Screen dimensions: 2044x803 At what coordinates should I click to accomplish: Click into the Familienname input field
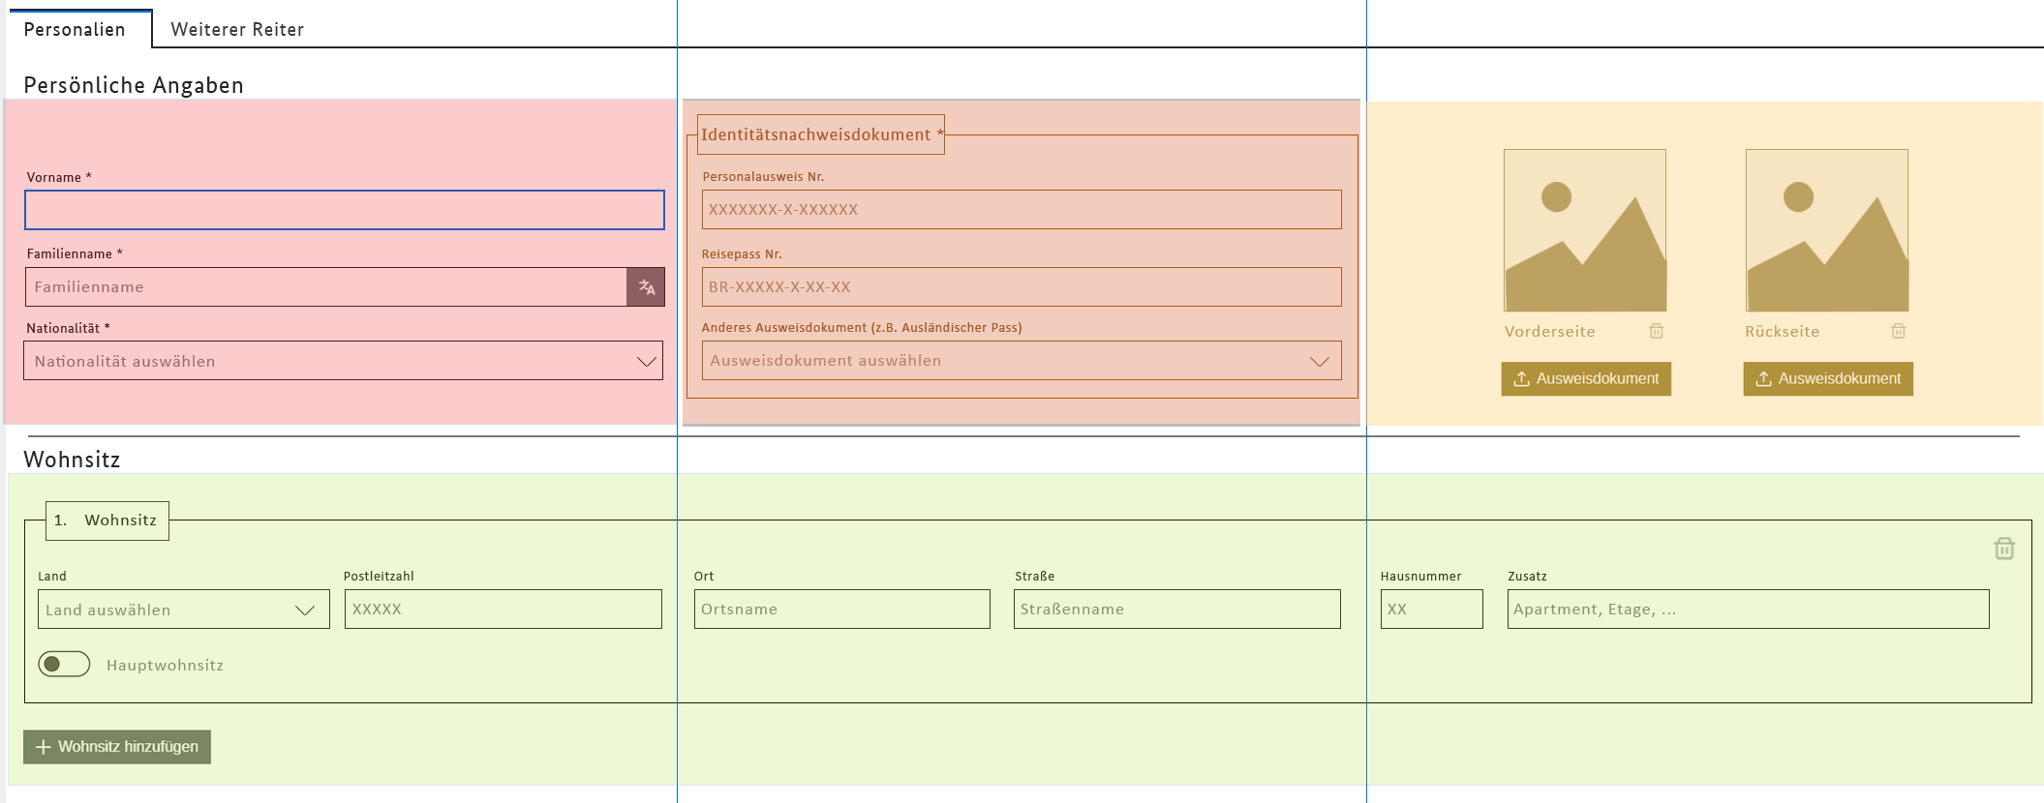point(326,287)
